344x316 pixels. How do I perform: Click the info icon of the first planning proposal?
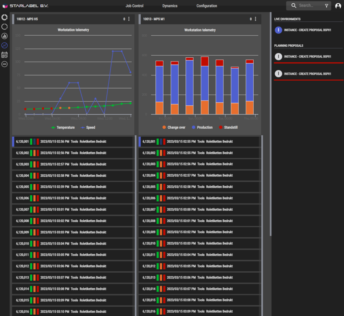278,56
